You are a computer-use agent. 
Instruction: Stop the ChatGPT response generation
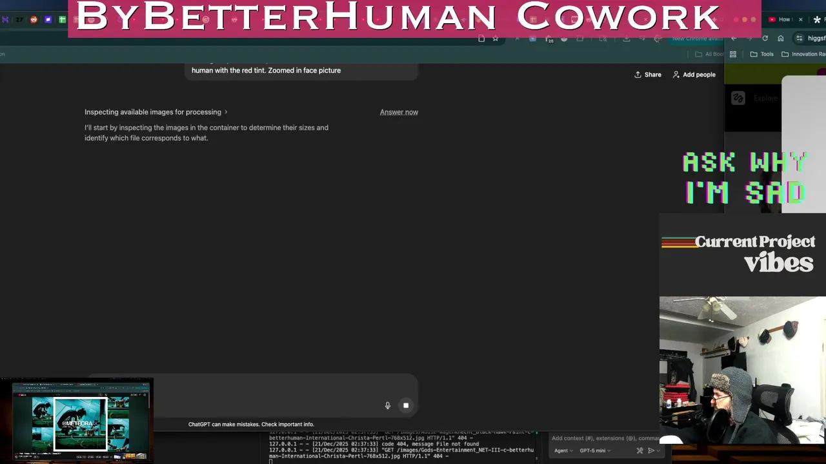coord(406,405)
